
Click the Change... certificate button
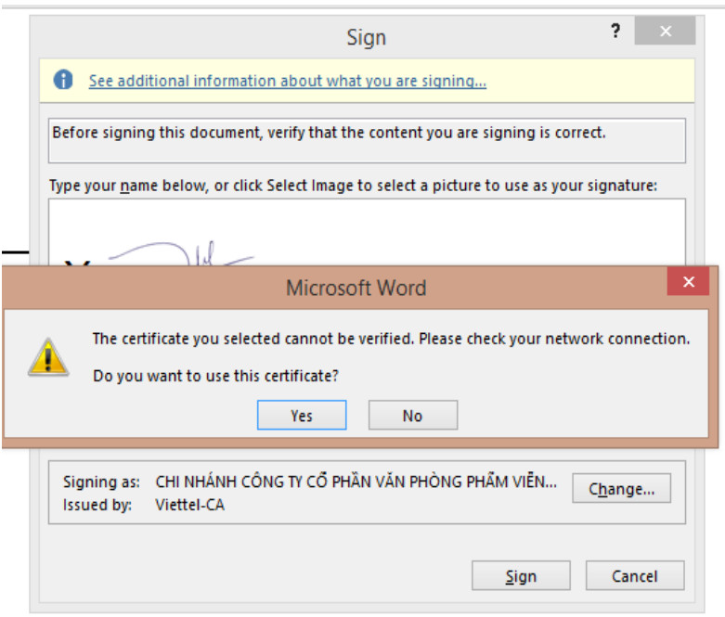click(x=621, y=488)
